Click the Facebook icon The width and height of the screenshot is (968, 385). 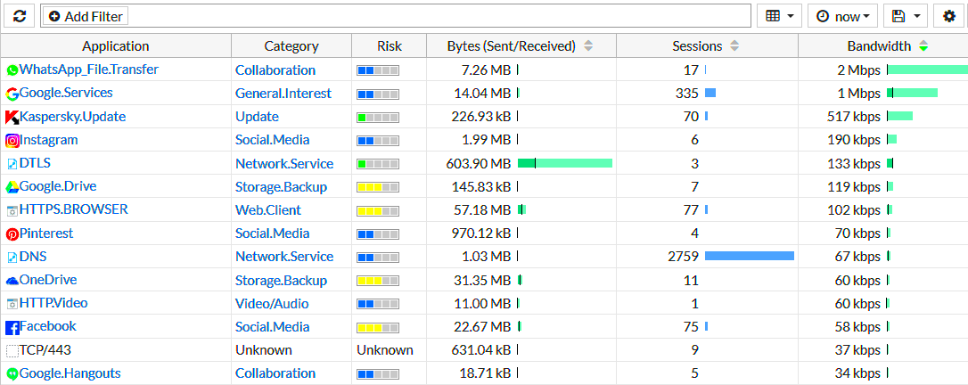coord(12,327)
